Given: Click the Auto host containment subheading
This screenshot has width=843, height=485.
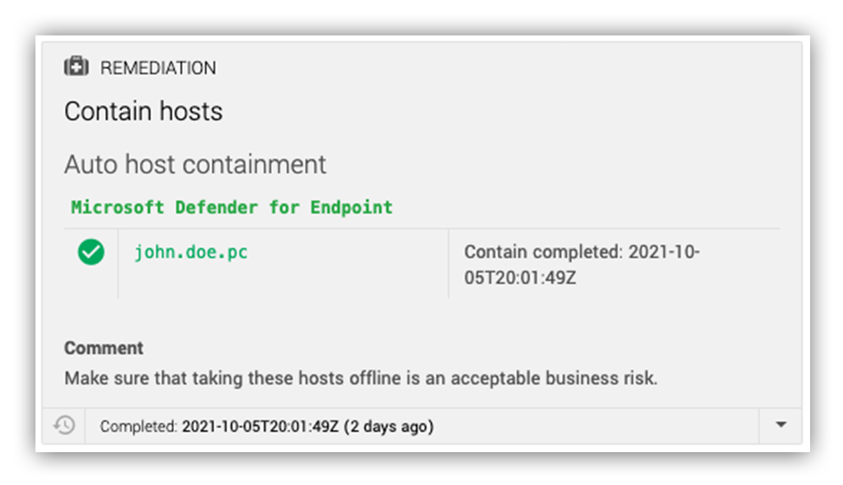Looking at the screenshot, I should pyautogui.click(x=195, y=164).
